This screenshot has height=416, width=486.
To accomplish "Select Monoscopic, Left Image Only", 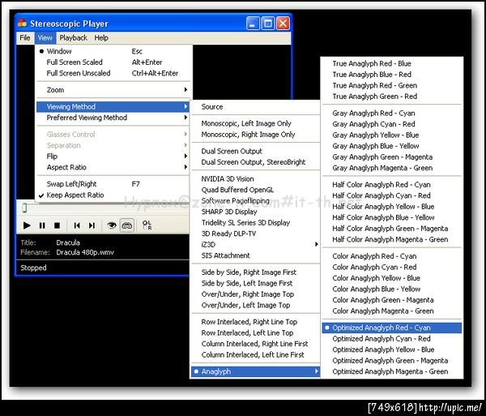I will click(256, 123).
